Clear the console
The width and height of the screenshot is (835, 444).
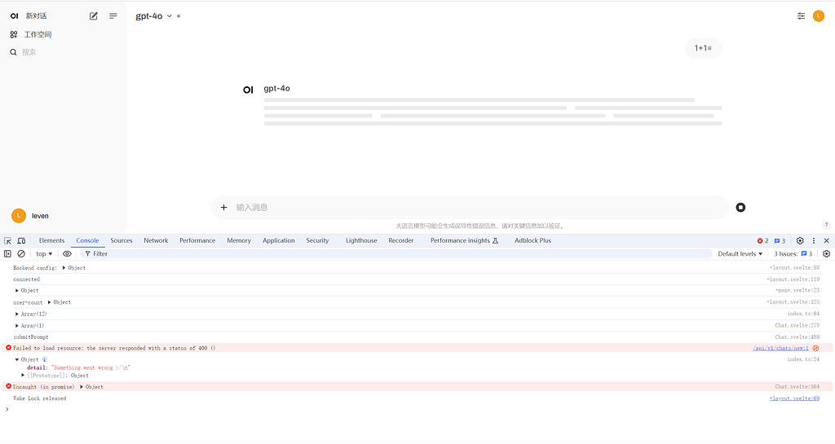pyautogui.click(x=21, y=254)
